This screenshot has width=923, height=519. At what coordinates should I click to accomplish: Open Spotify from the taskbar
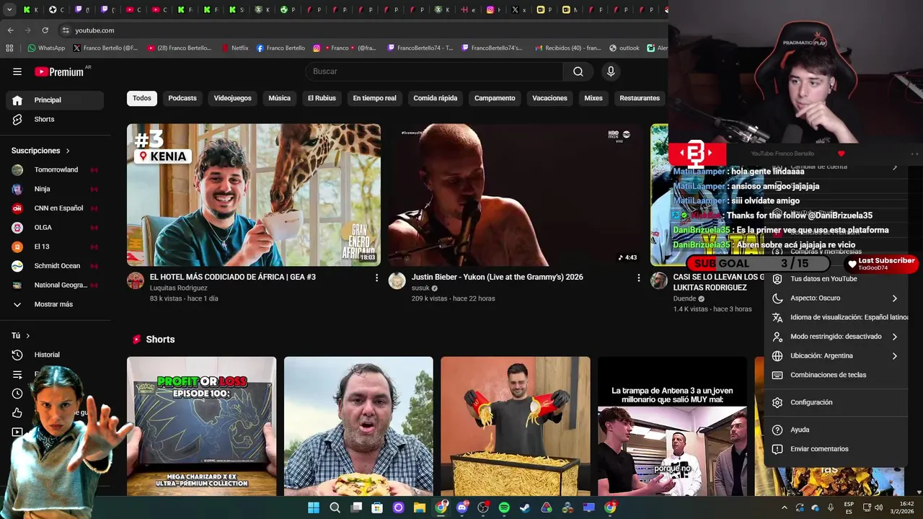tap(504, 507)
